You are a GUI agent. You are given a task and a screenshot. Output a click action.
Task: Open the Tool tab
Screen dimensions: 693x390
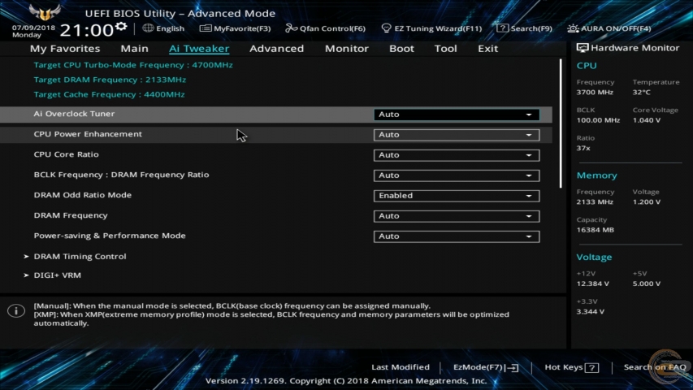[x=445, y=49]
